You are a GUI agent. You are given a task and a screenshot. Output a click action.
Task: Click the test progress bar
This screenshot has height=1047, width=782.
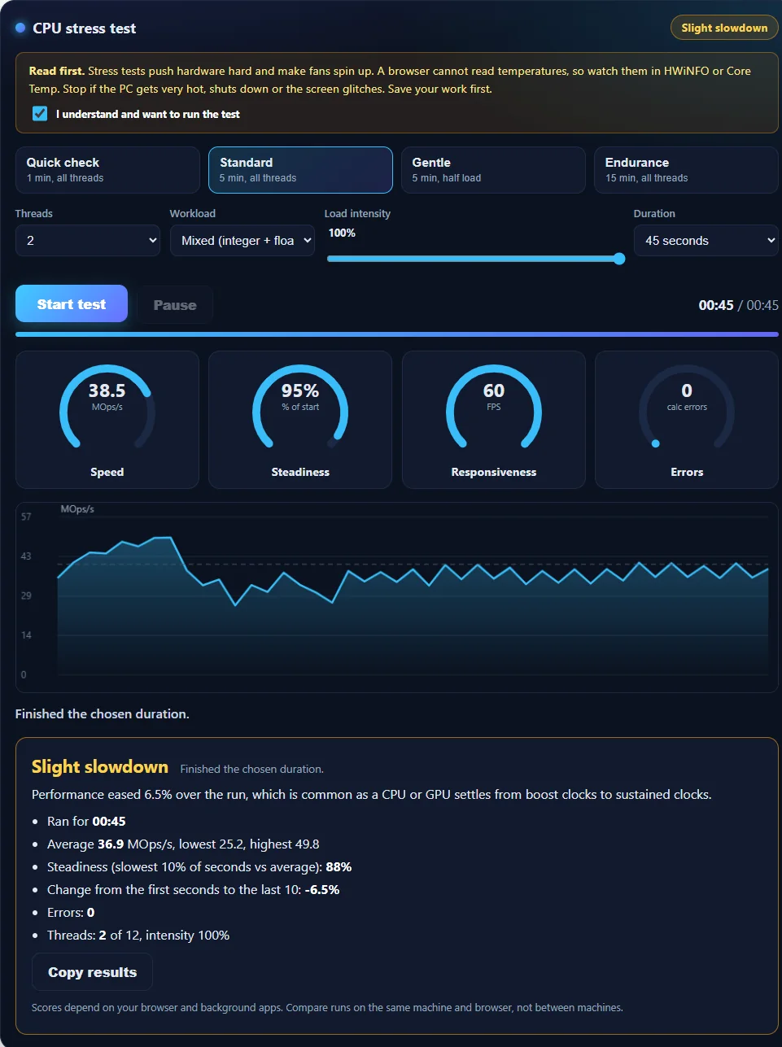[x=397, y=334]
